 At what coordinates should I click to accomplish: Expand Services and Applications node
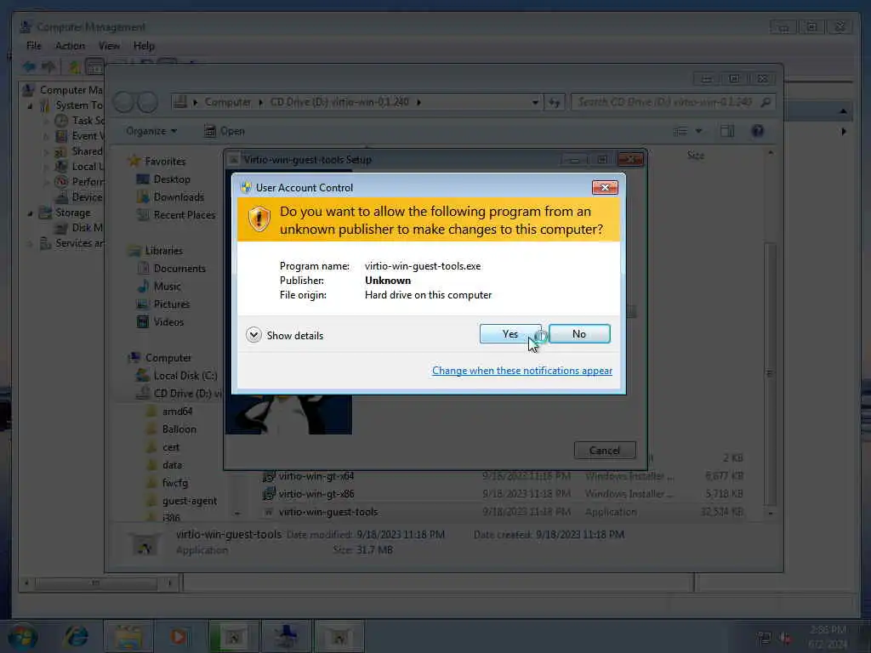pyautogui.click(x=30, y=243)
